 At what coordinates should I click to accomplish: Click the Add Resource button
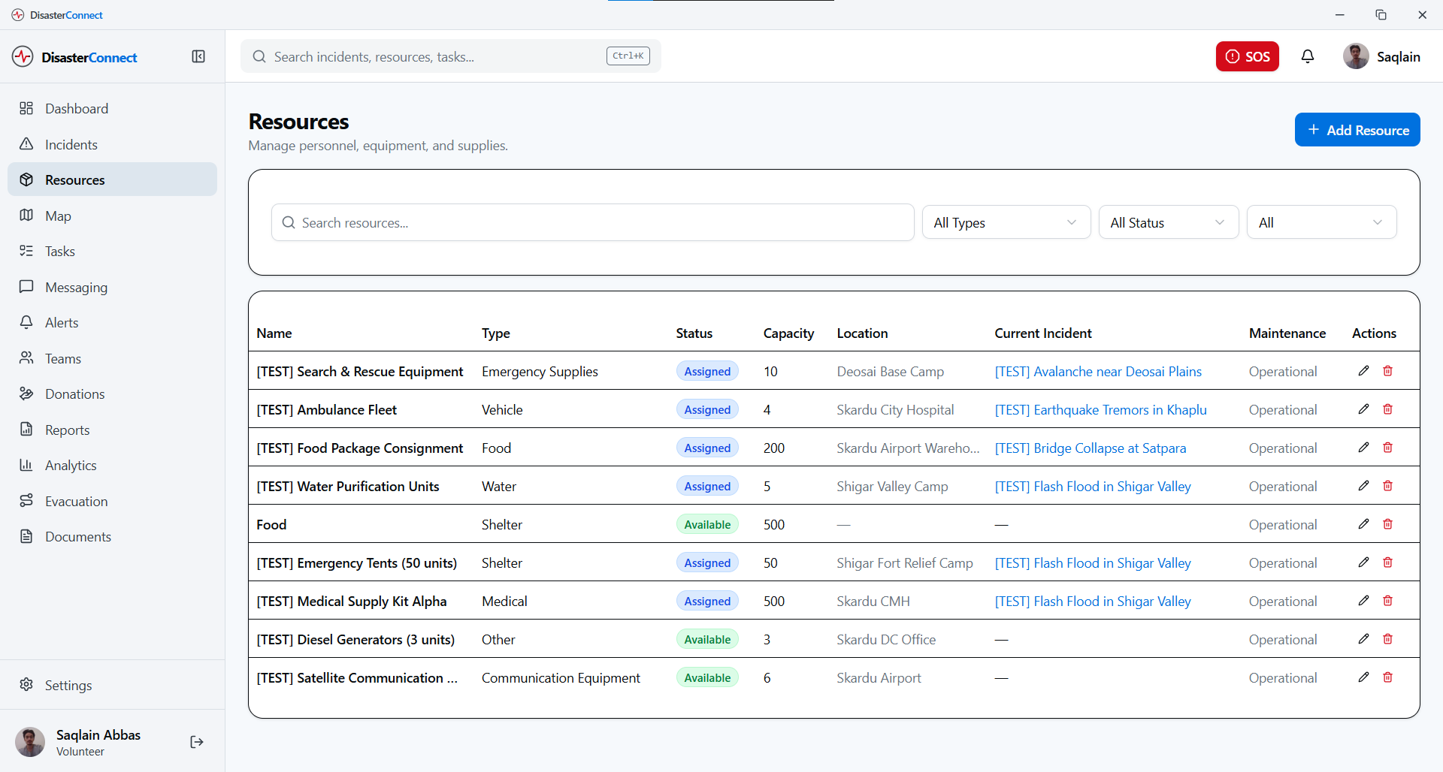1357,130
